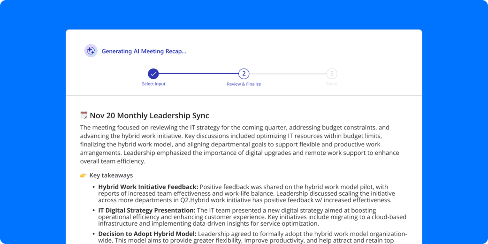The image size is (488, 244).
Task: Click the completed step checkmark circle
Action: (153, 74)
